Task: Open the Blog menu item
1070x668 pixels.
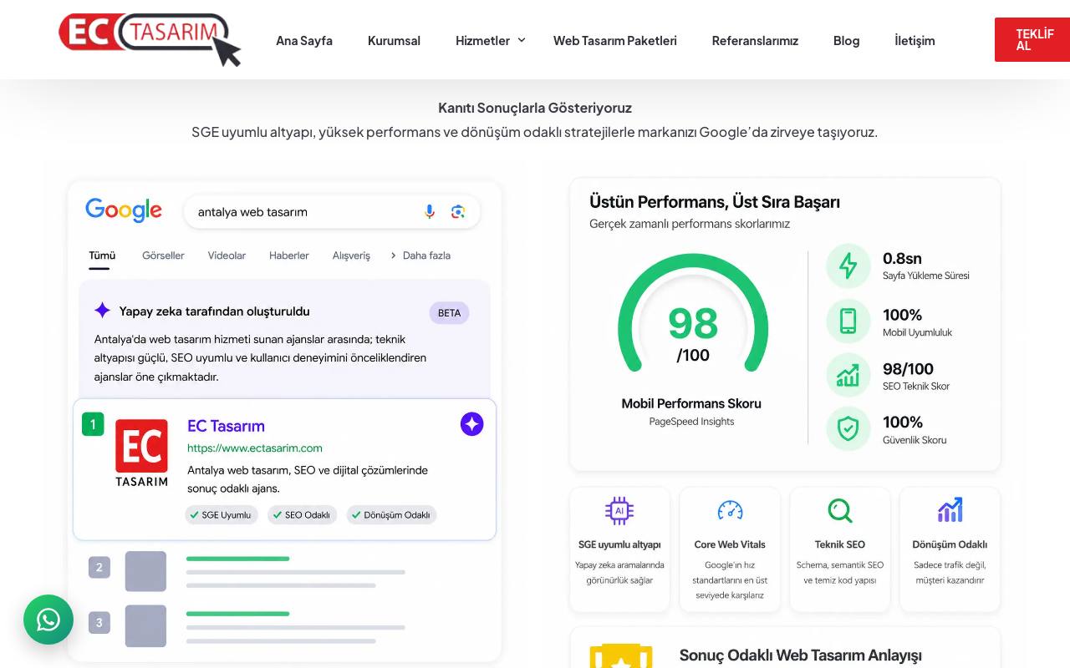Action: [846, 40]
